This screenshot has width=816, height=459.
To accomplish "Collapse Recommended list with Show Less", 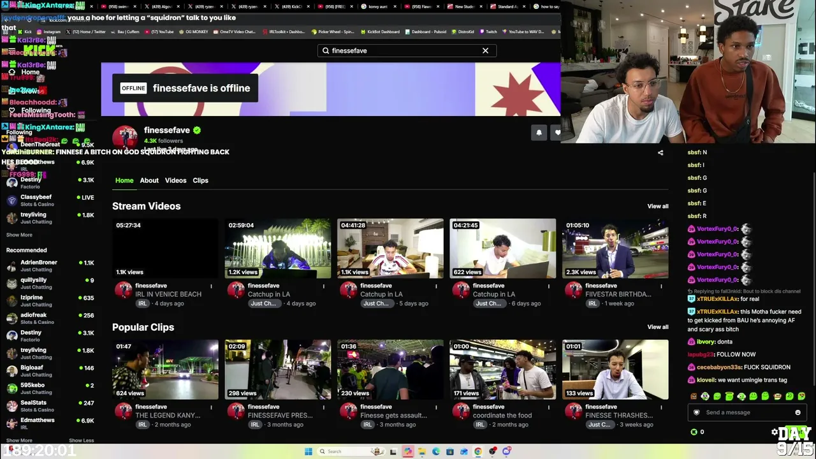I will pyautogui.click(x=81, y=441).
